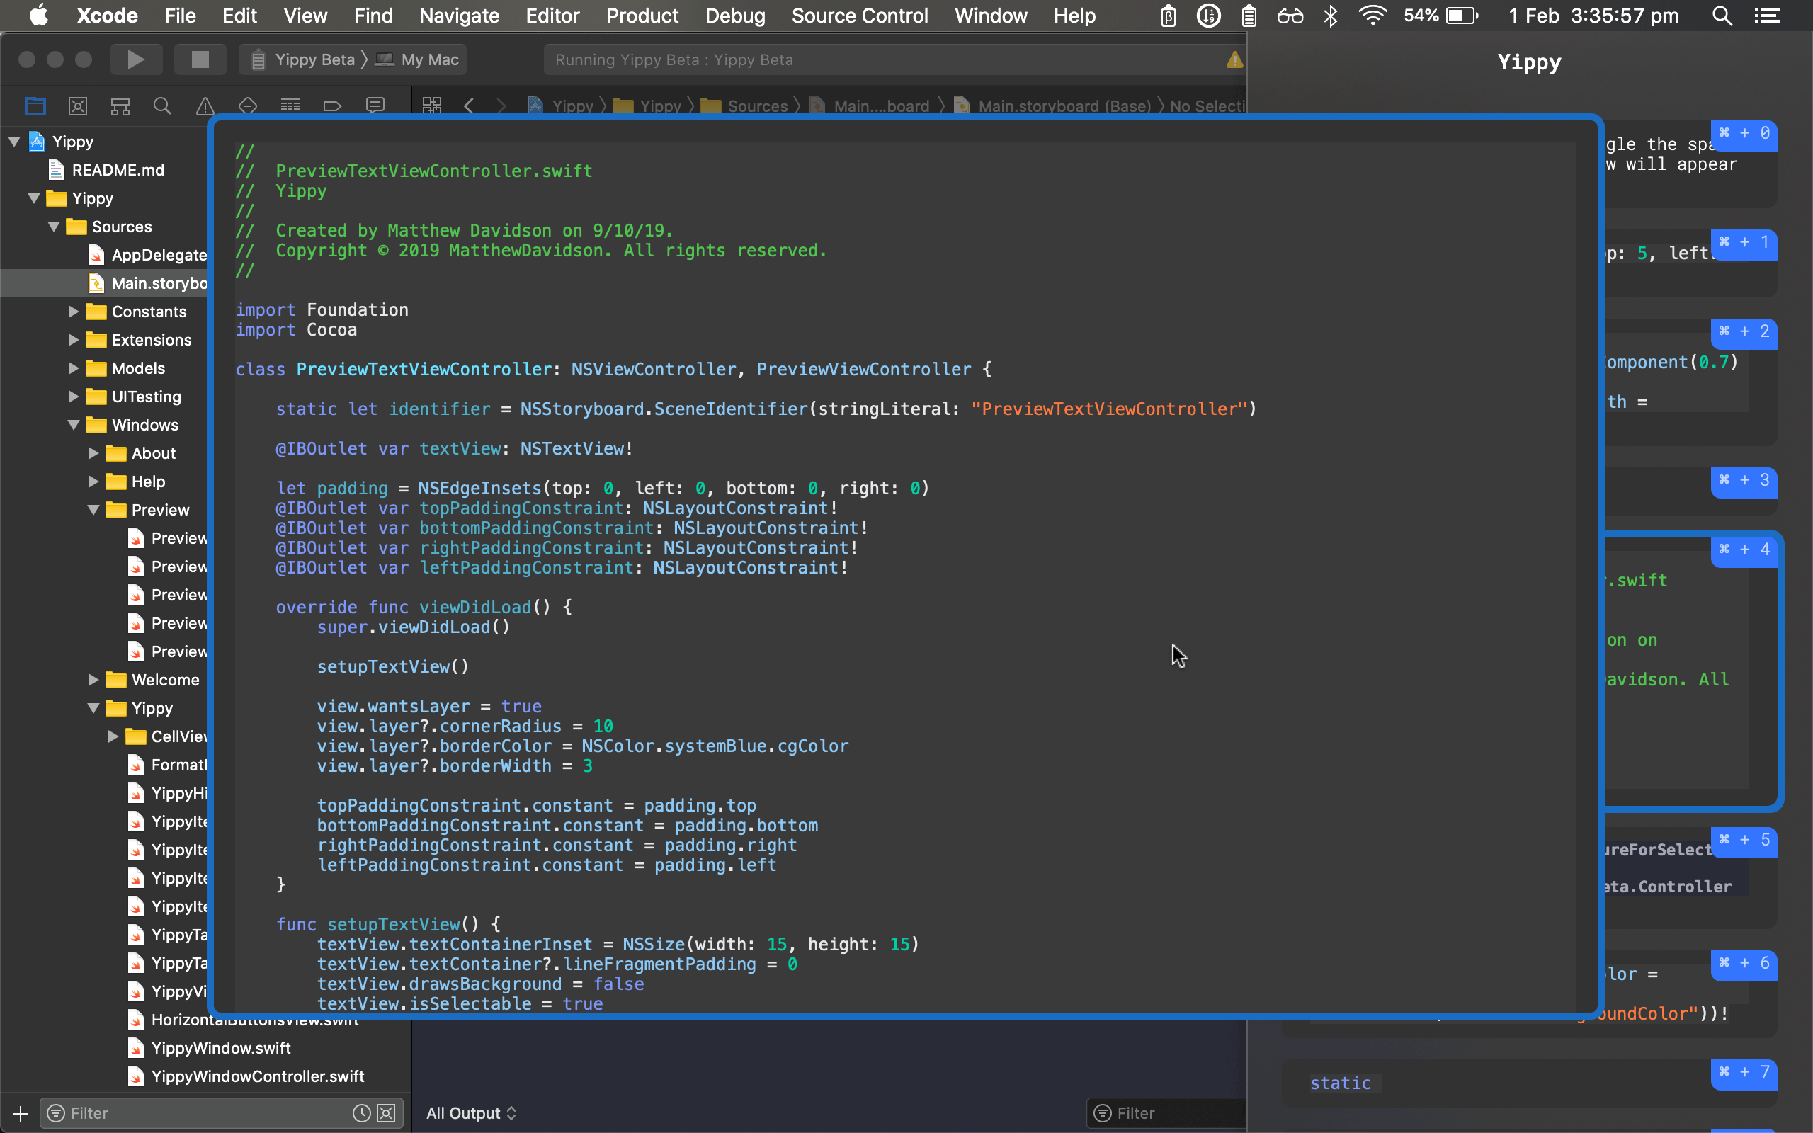Screen dimensions: 1813x1133
Task: Open the Debug menu
Action: pyautogui.click(x=731, y=16)
